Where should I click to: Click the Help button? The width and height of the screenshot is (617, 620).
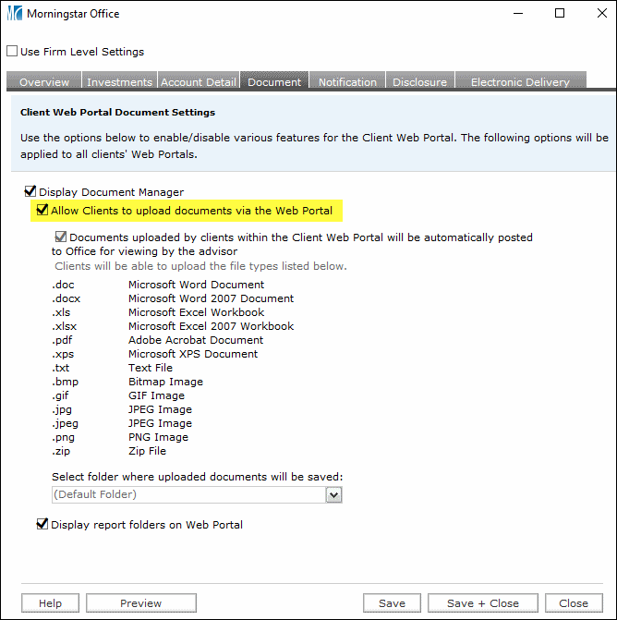[51, 603]
